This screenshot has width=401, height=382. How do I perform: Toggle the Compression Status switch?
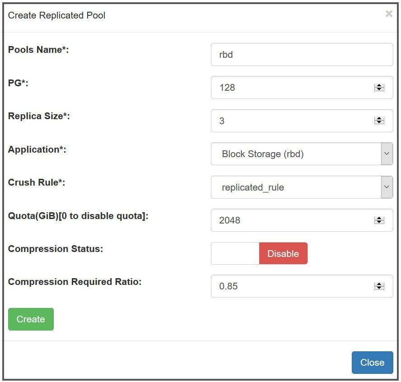pos(259,253)
